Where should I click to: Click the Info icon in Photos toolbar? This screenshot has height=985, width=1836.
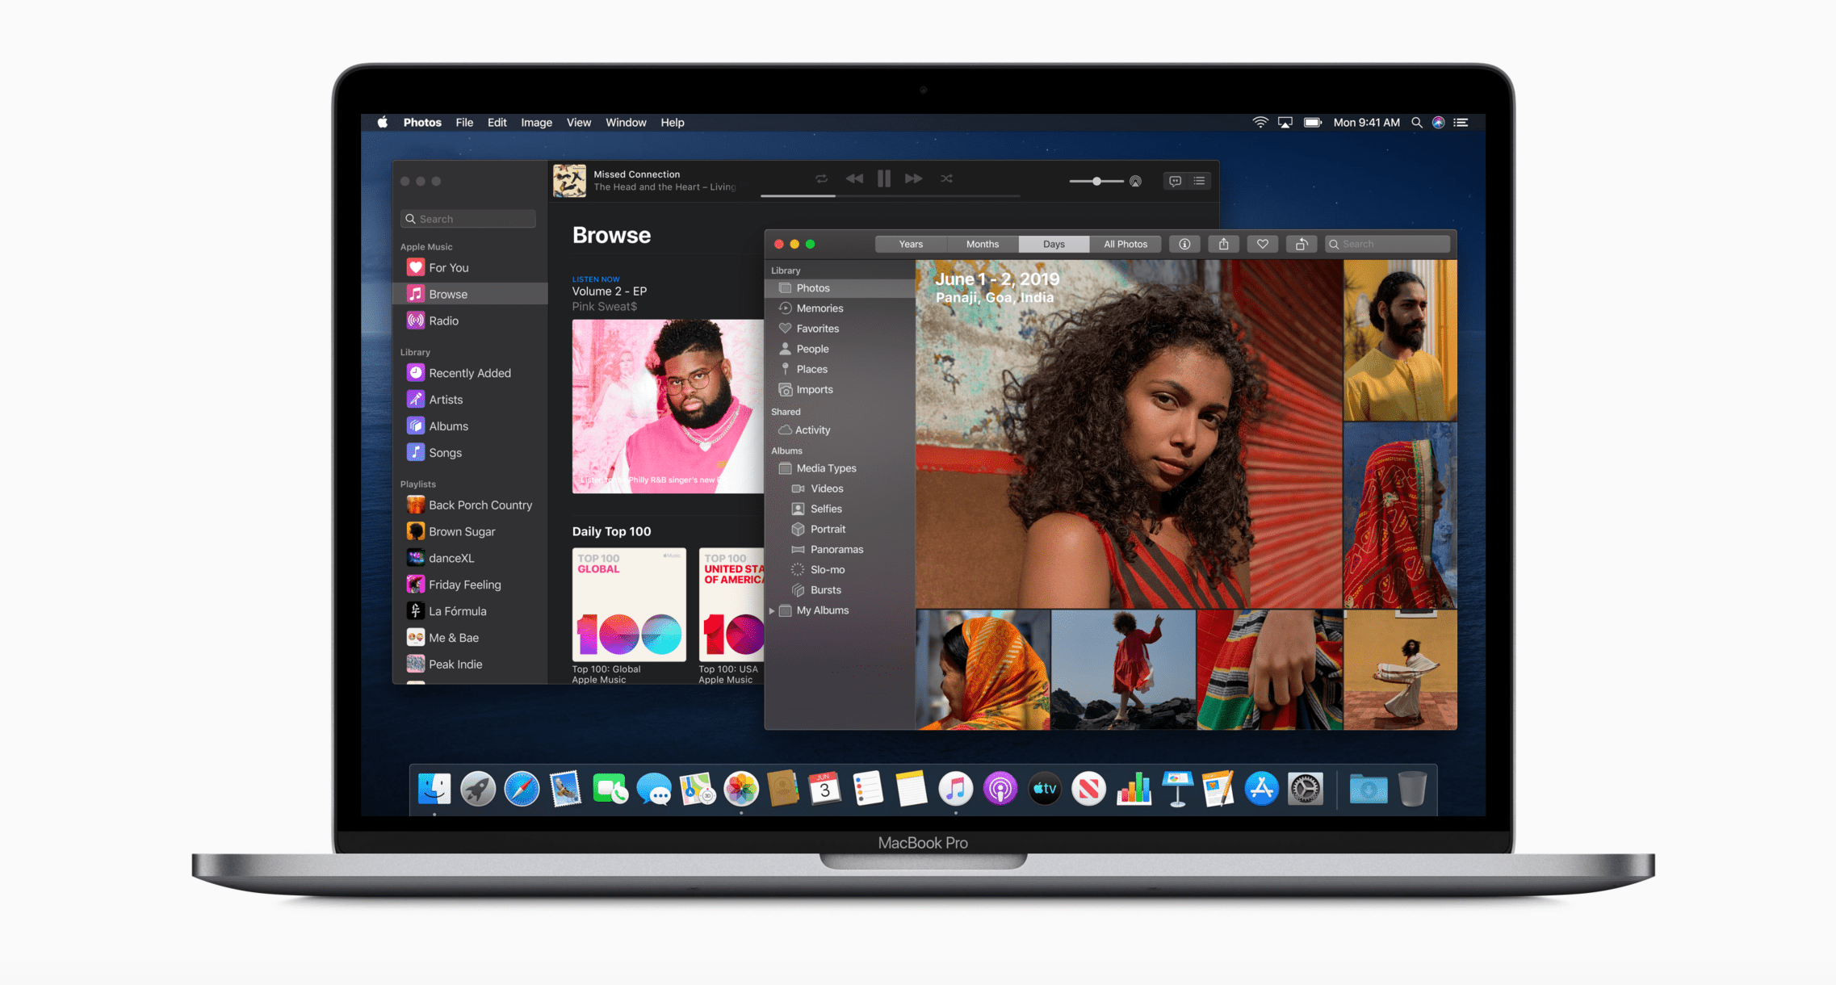(1184, 243)
